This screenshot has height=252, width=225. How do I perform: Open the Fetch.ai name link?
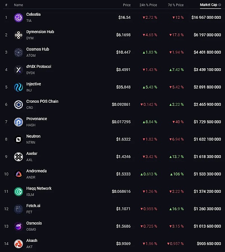click(x=33, y=206)
